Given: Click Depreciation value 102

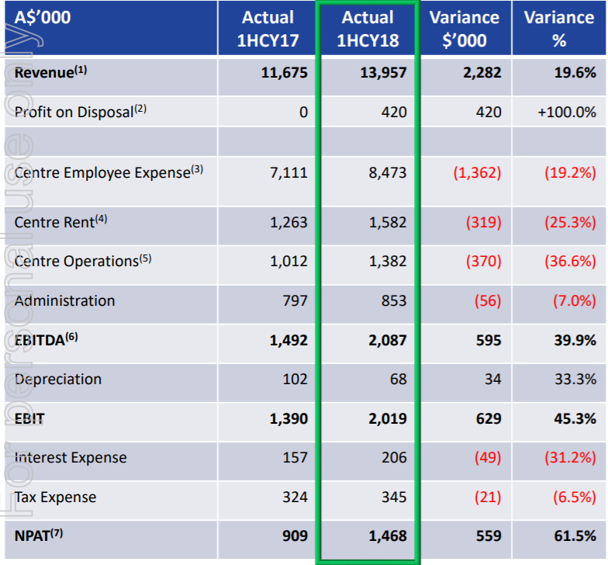Looking at the screenshot, I should pos(295,379).
